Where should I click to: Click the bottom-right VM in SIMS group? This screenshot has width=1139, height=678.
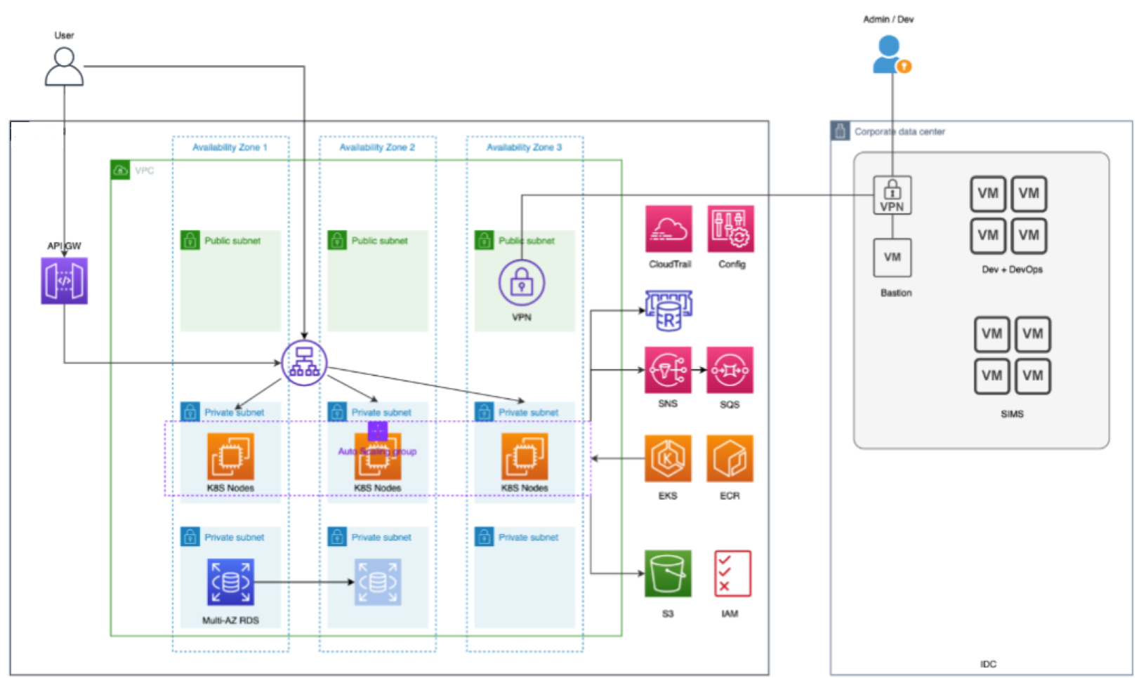(x=1032, y=376)
